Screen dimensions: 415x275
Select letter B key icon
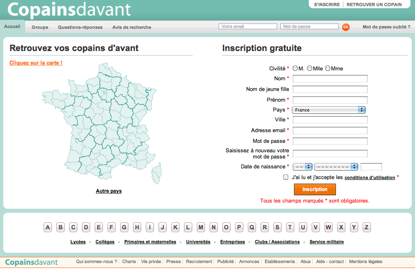pyautogui.click(x=61, y=227)
